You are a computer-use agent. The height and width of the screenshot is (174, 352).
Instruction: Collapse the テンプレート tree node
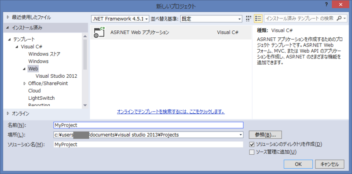click(9, 40)
